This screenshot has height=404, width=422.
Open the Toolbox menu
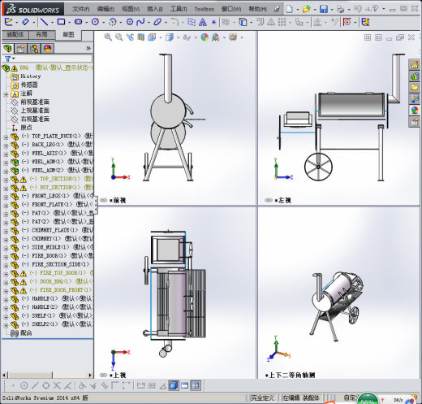tap(205, 9)
